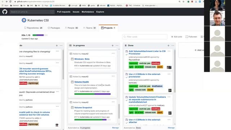Click the Filter cards input
Screen dimensions: 231x130
(145, 37)
